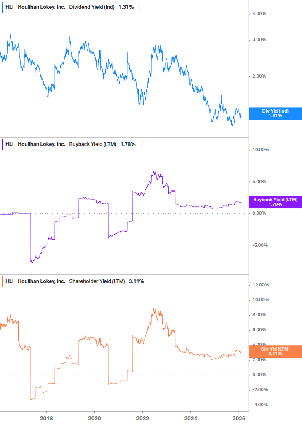Click the 12.00% tick on the shareholder yield axis
The image size is (302, 424).
coord(260,285)
